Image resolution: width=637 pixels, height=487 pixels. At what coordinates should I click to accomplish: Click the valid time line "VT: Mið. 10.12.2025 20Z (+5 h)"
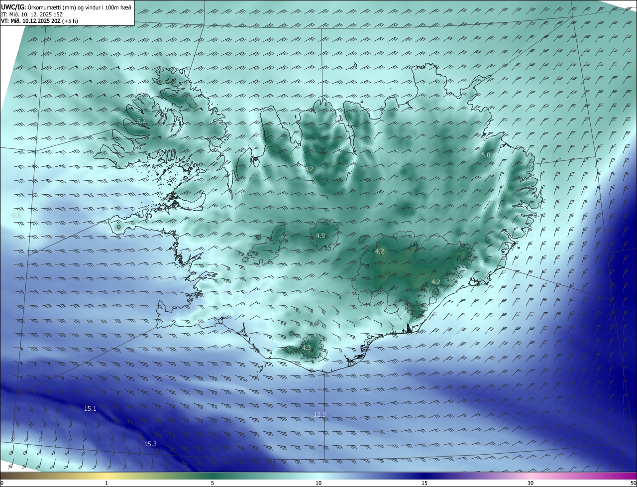pyautogui.click(x=39, y=21)
